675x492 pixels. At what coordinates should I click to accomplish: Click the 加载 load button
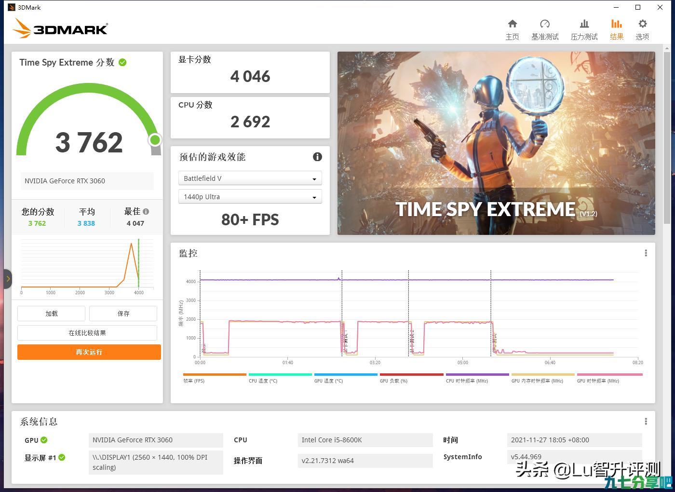click(51, 314)
